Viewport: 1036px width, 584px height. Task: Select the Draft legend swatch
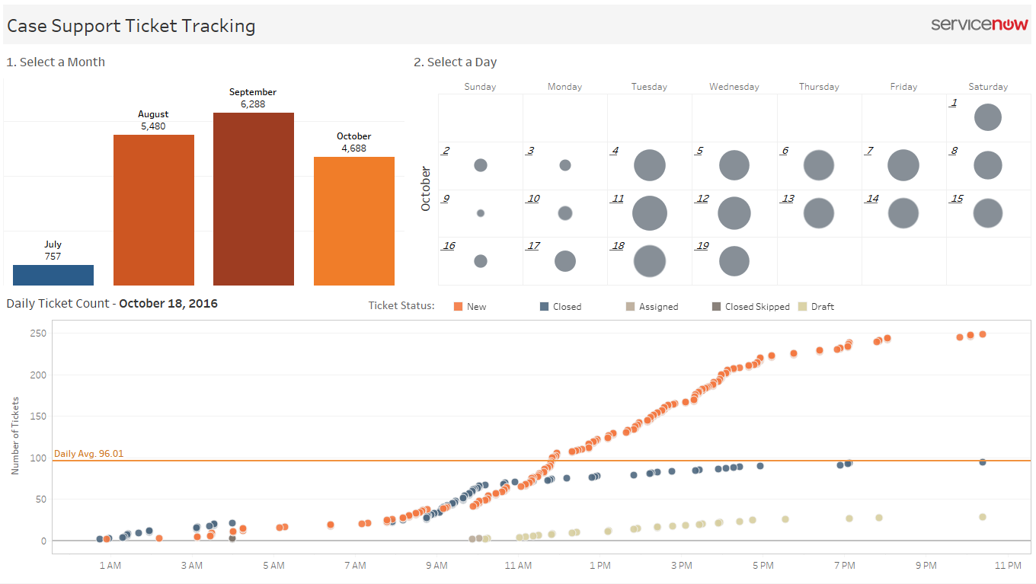[802, 306]
